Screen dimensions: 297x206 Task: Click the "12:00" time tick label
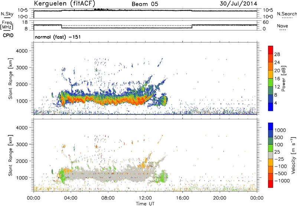coord(145,198)
